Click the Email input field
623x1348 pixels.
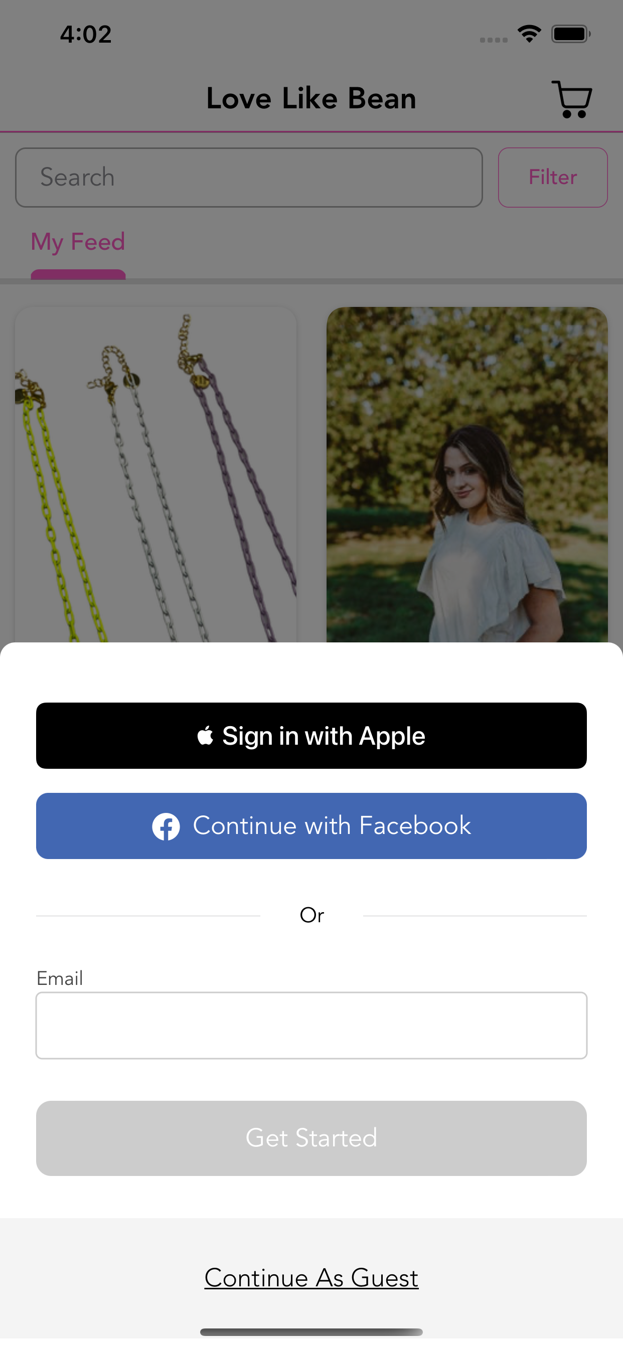point(311,1025)
